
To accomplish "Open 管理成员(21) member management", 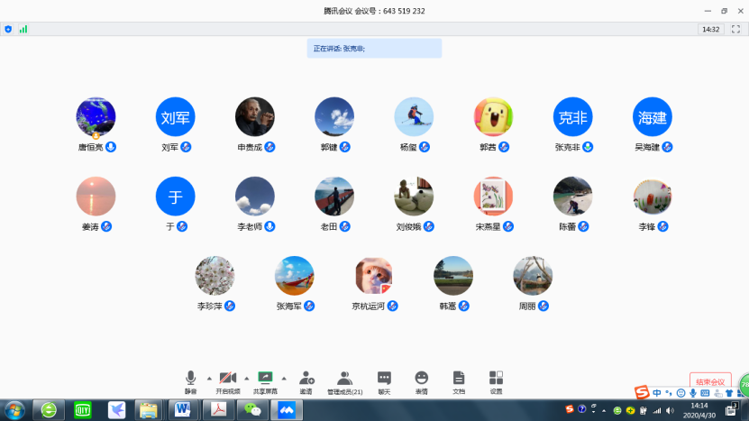I will (x=344, y=378).
